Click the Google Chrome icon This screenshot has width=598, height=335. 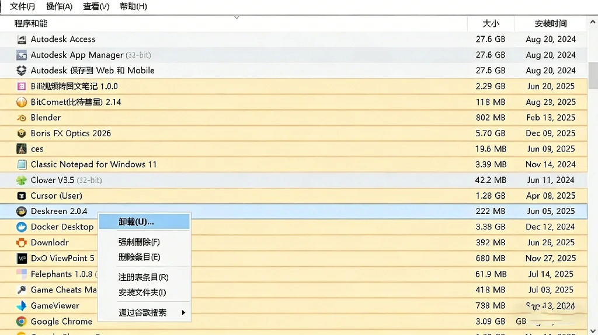22,321
